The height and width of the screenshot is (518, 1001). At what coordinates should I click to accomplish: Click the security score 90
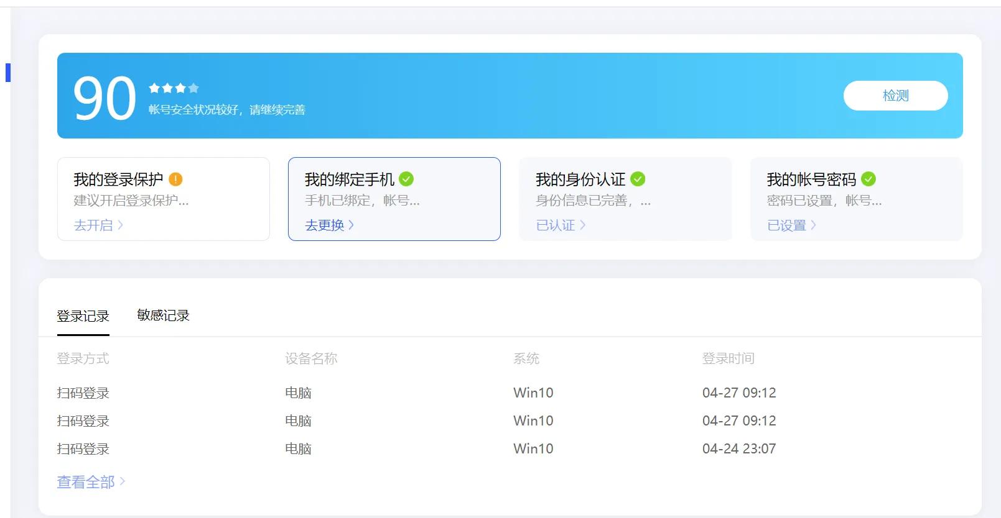point(105,98)
